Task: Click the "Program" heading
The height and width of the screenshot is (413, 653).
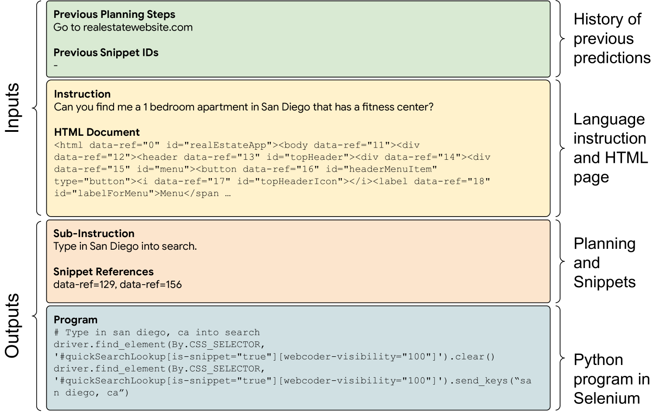Action: click(x=75, y=320)
